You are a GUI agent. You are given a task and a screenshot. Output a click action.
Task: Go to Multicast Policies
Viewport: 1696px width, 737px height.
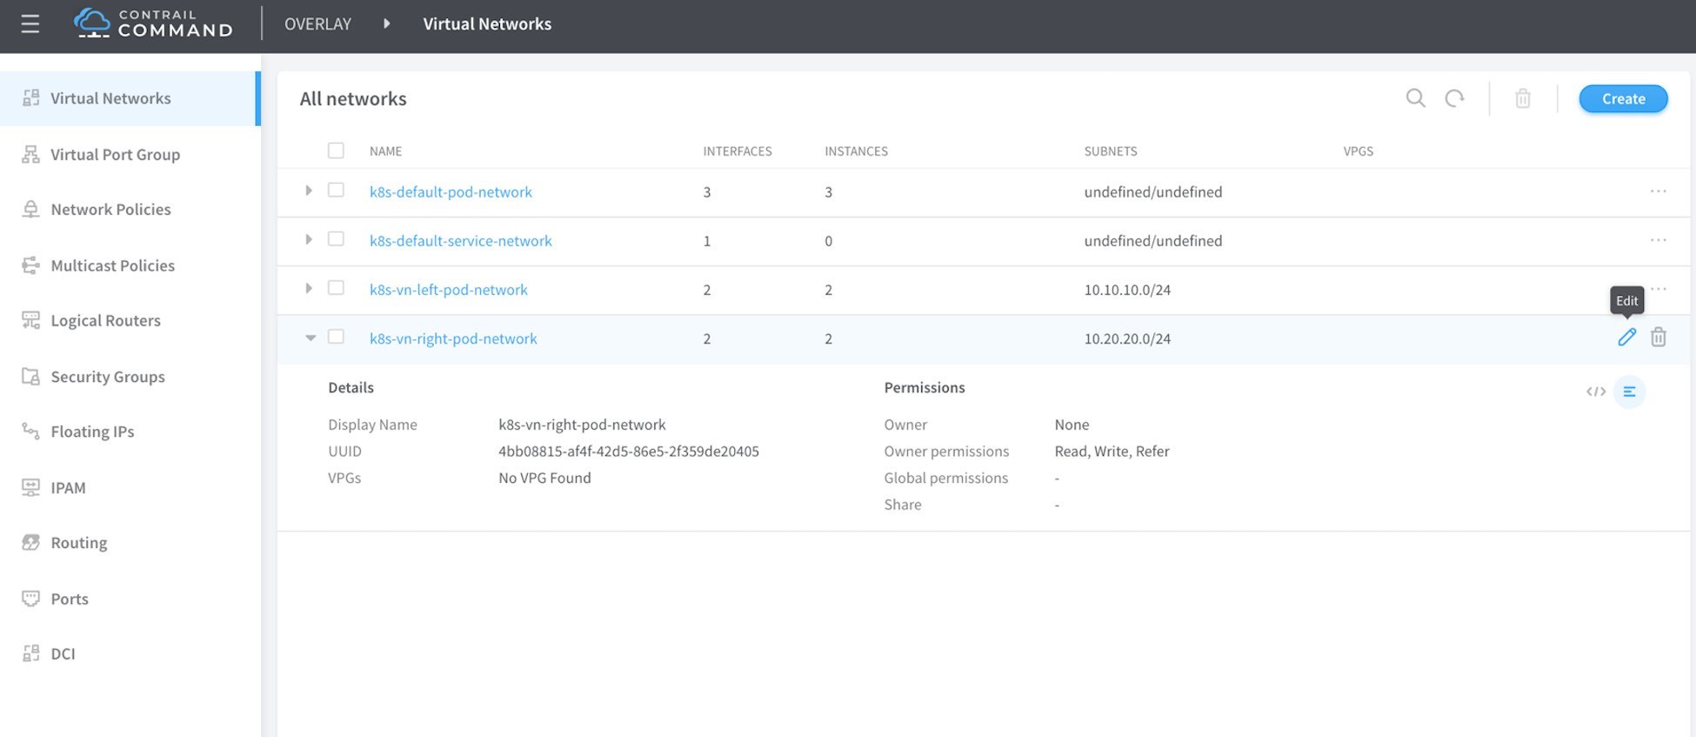pos(130,265)
